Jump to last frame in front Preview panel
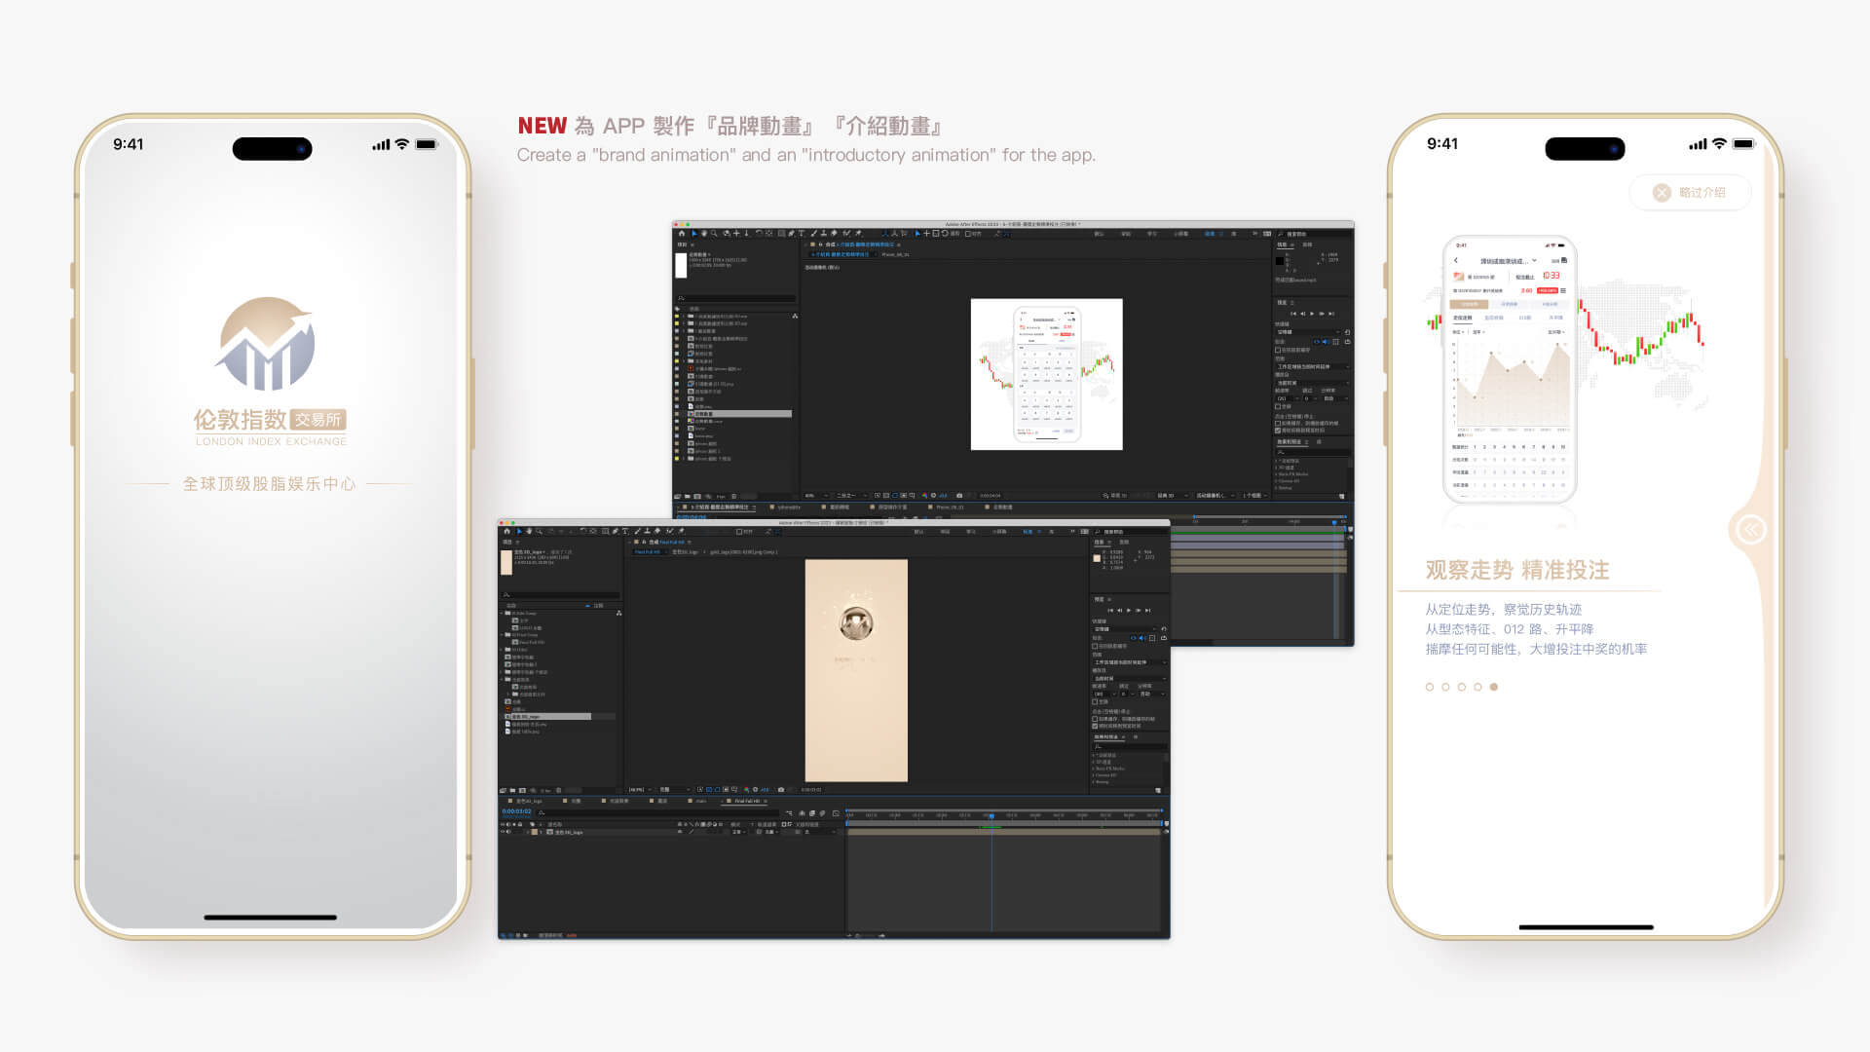The width and height of the screenshot is (1870, 1052). click(x=1147, y=611)
